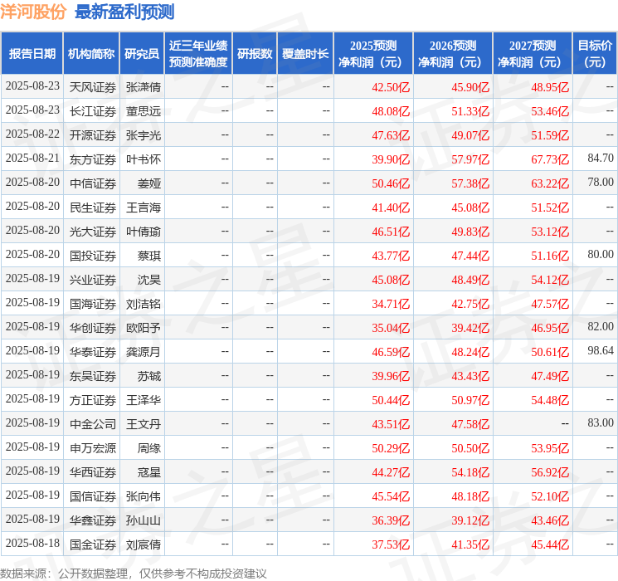
Task: Click the 最新盈利预测 heading
Action: (x=124, y=12)
